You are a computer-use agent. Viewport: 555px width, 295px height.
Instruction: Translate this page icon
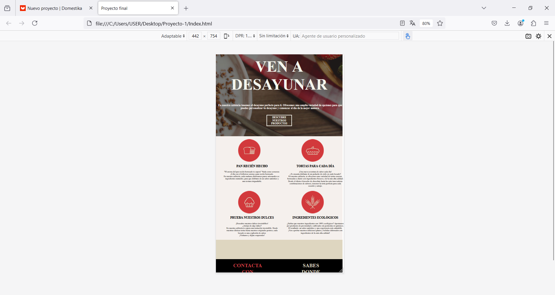click(x=412, y=23)
